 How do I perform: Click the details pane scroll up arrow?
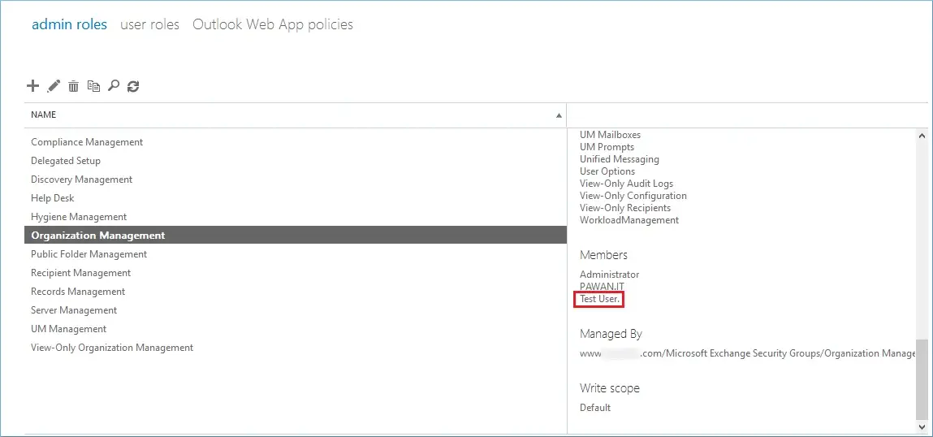coord(922,135)
